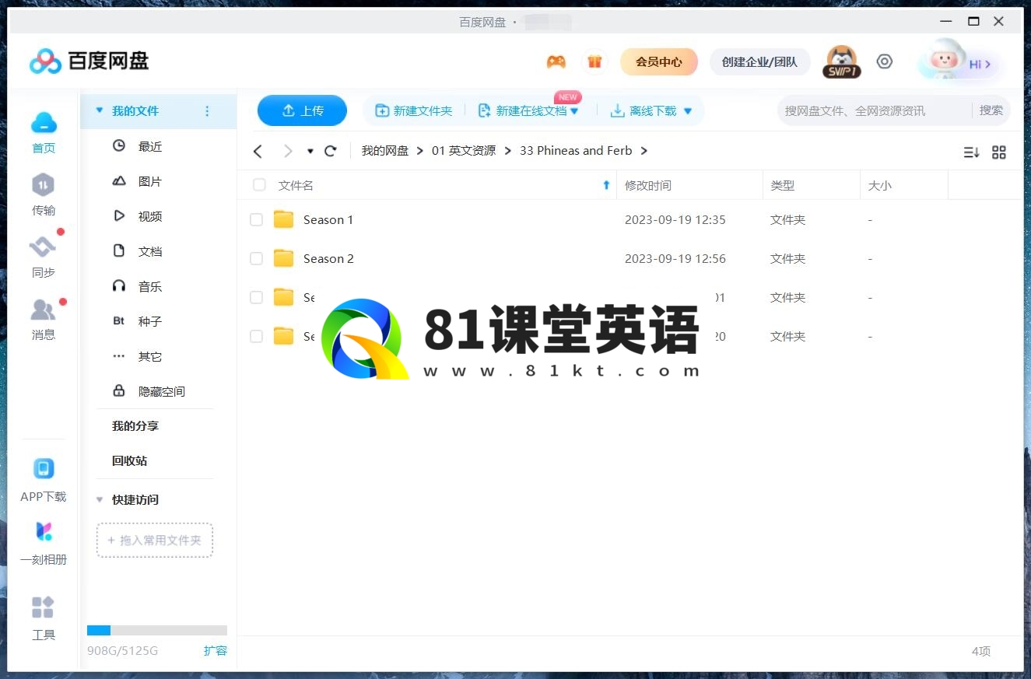This screenshot has height=679, width=1031.
Task: Sort by 修改时间 column header
Action: [648, 185]
